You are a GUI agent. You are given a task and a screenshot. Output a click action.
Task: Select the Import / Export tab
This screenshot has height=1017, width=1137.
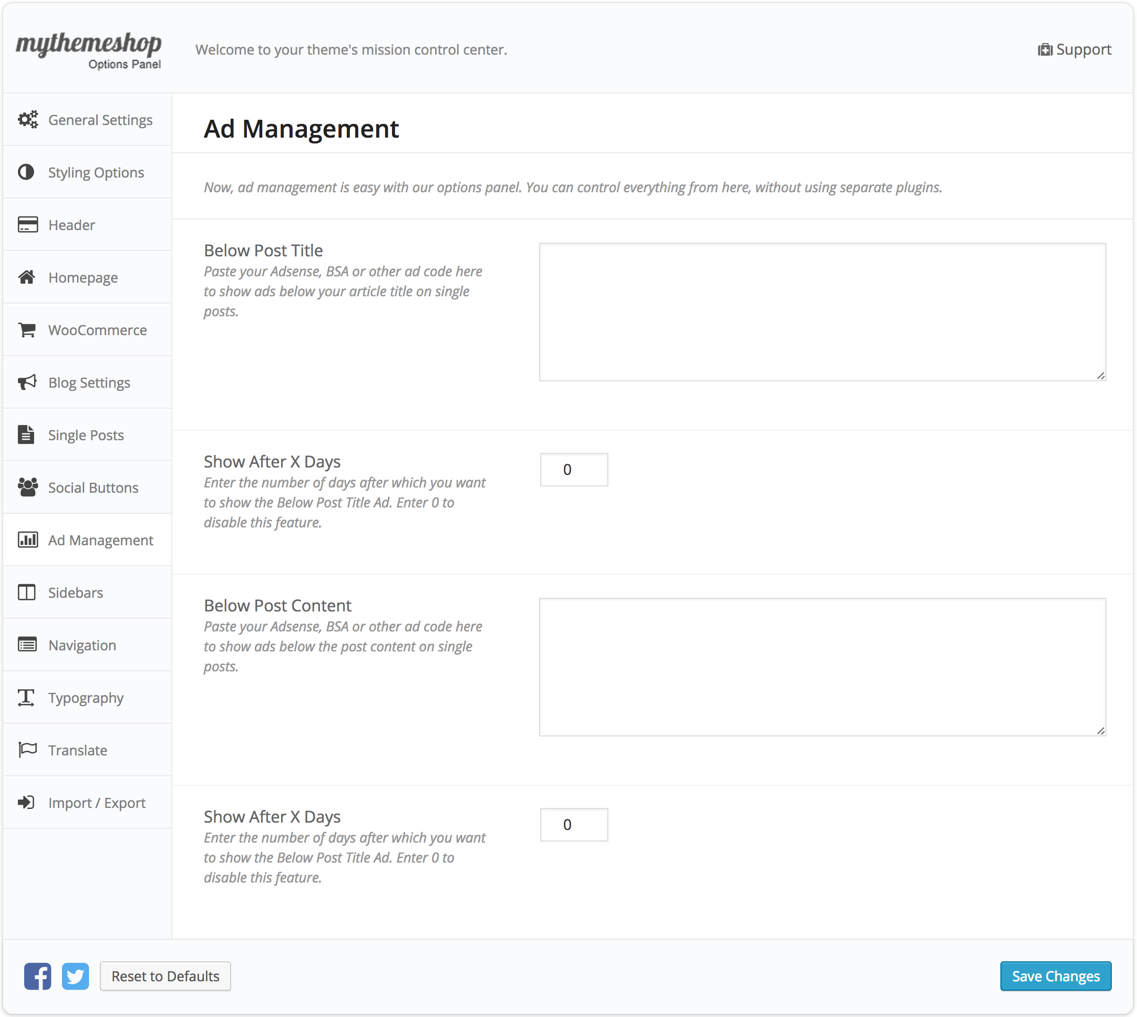click(97, 803)
